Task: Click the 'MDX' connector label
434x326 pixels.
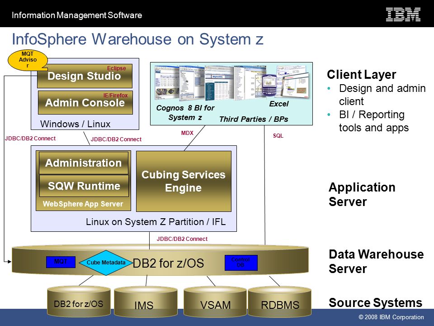Action: click(x=187, y=133)
